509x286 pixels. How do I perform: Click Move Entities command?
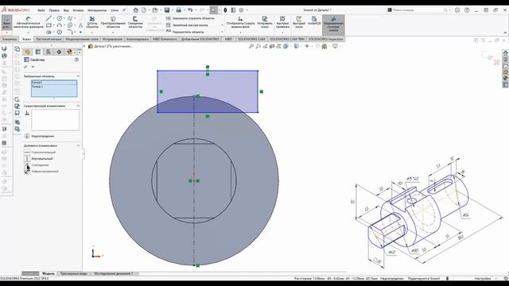185,32
